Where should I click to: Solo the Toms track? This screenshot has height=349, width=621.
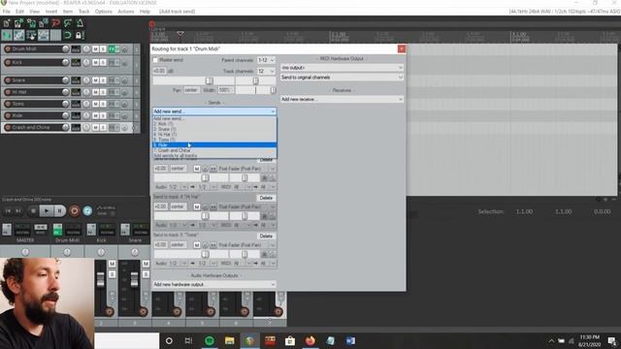pyautogui.click(x=103, y=104)
